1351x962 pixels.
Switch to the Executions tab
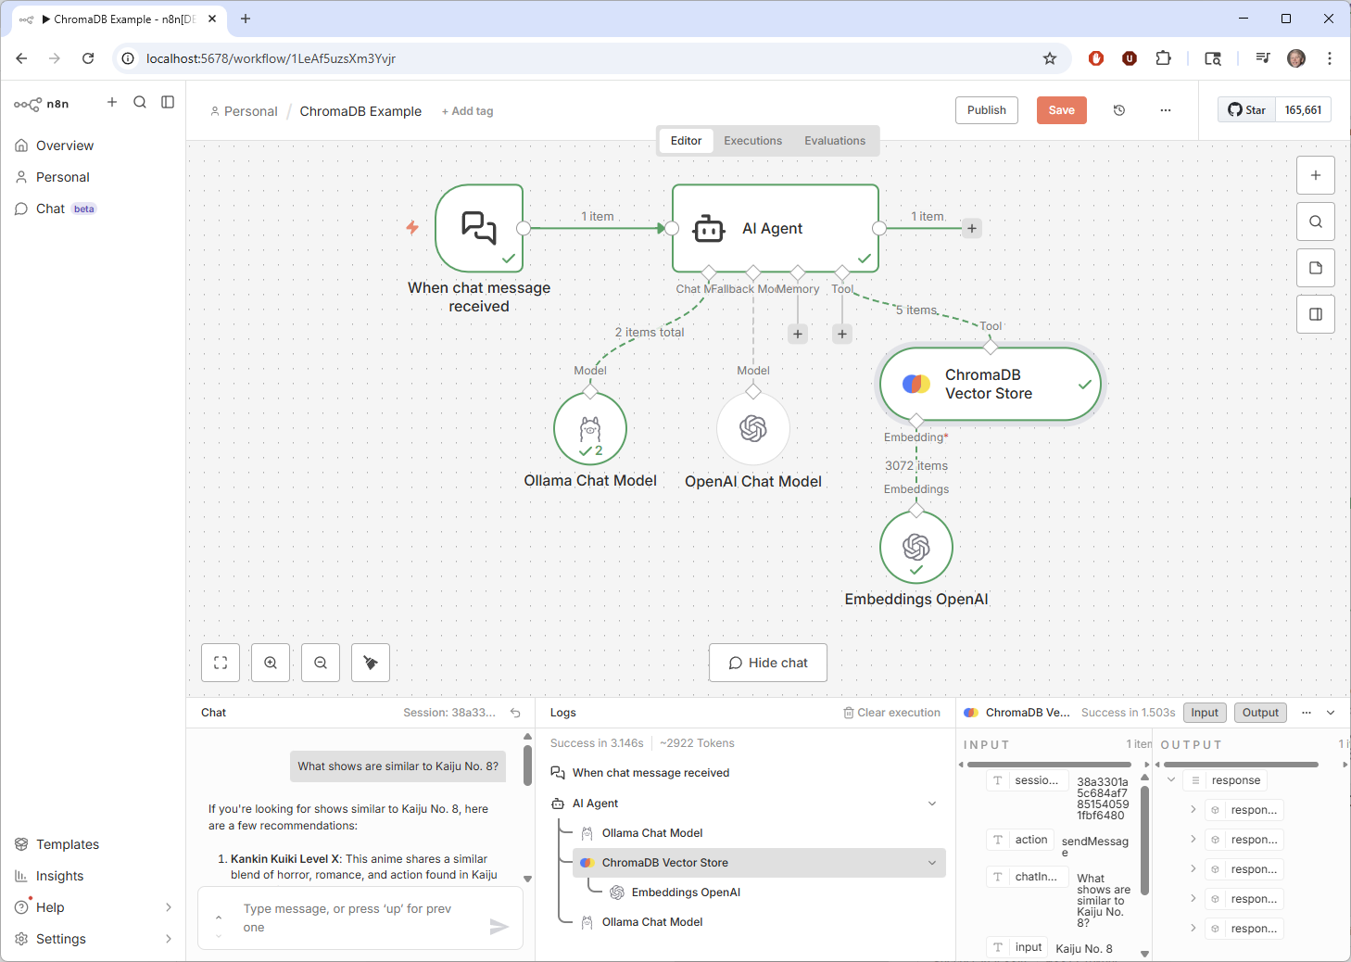[x=752, y=141]
